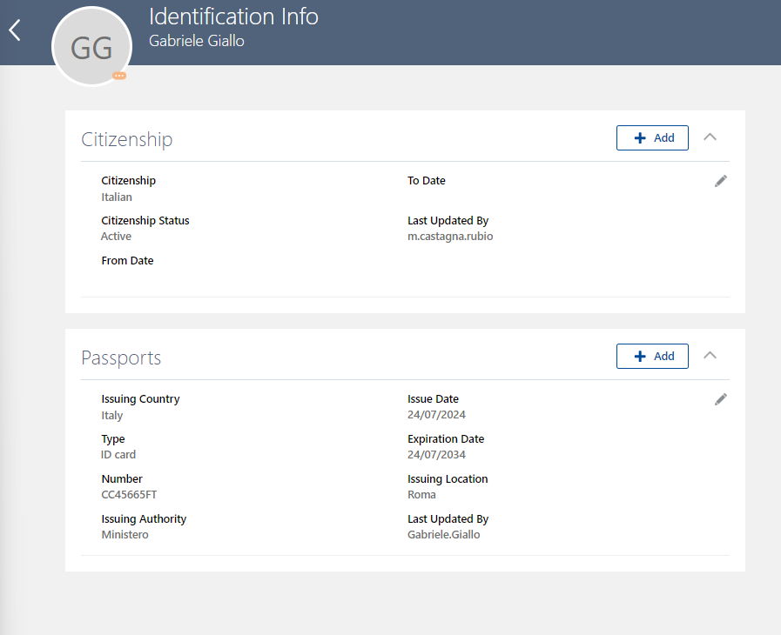The image size is (781, 635).
Task: Click the plus icon inside Citizenship Add button
Action: point(638,137)
